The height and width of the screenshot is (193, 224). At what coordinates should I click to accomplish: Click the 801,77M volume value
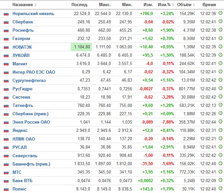[187, 89]
